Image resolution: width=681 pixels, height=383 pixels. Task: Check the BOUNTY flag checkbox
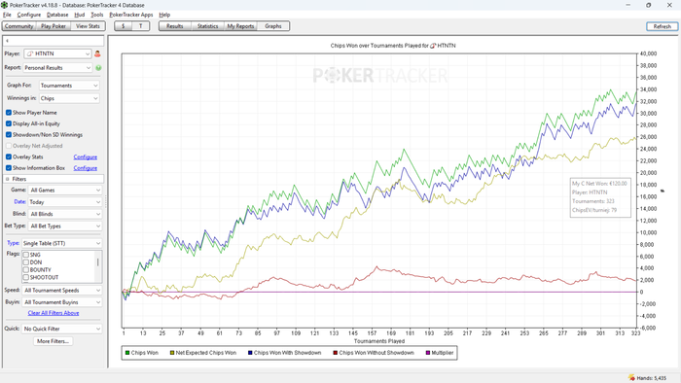[x=26, y=270]
